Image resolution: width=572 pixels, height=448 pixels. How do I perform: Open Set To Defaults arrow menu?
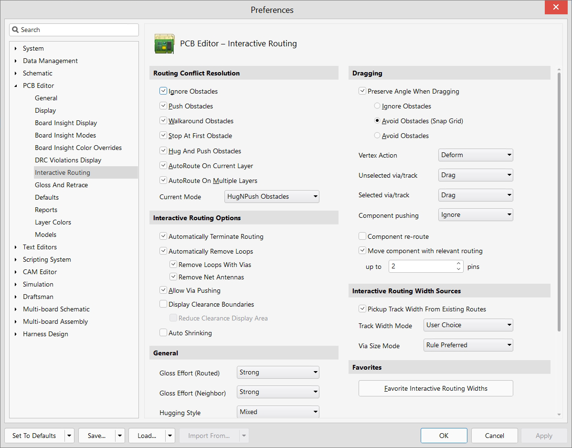point(69,436)
